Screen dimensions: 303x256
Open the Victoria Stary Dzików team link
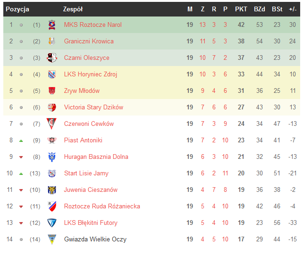point(93,107)
